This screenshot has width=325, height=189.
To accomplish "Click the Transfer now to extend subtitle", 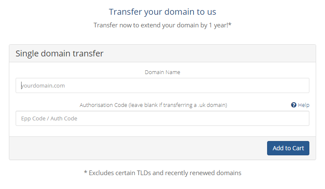I will point(162,25).
